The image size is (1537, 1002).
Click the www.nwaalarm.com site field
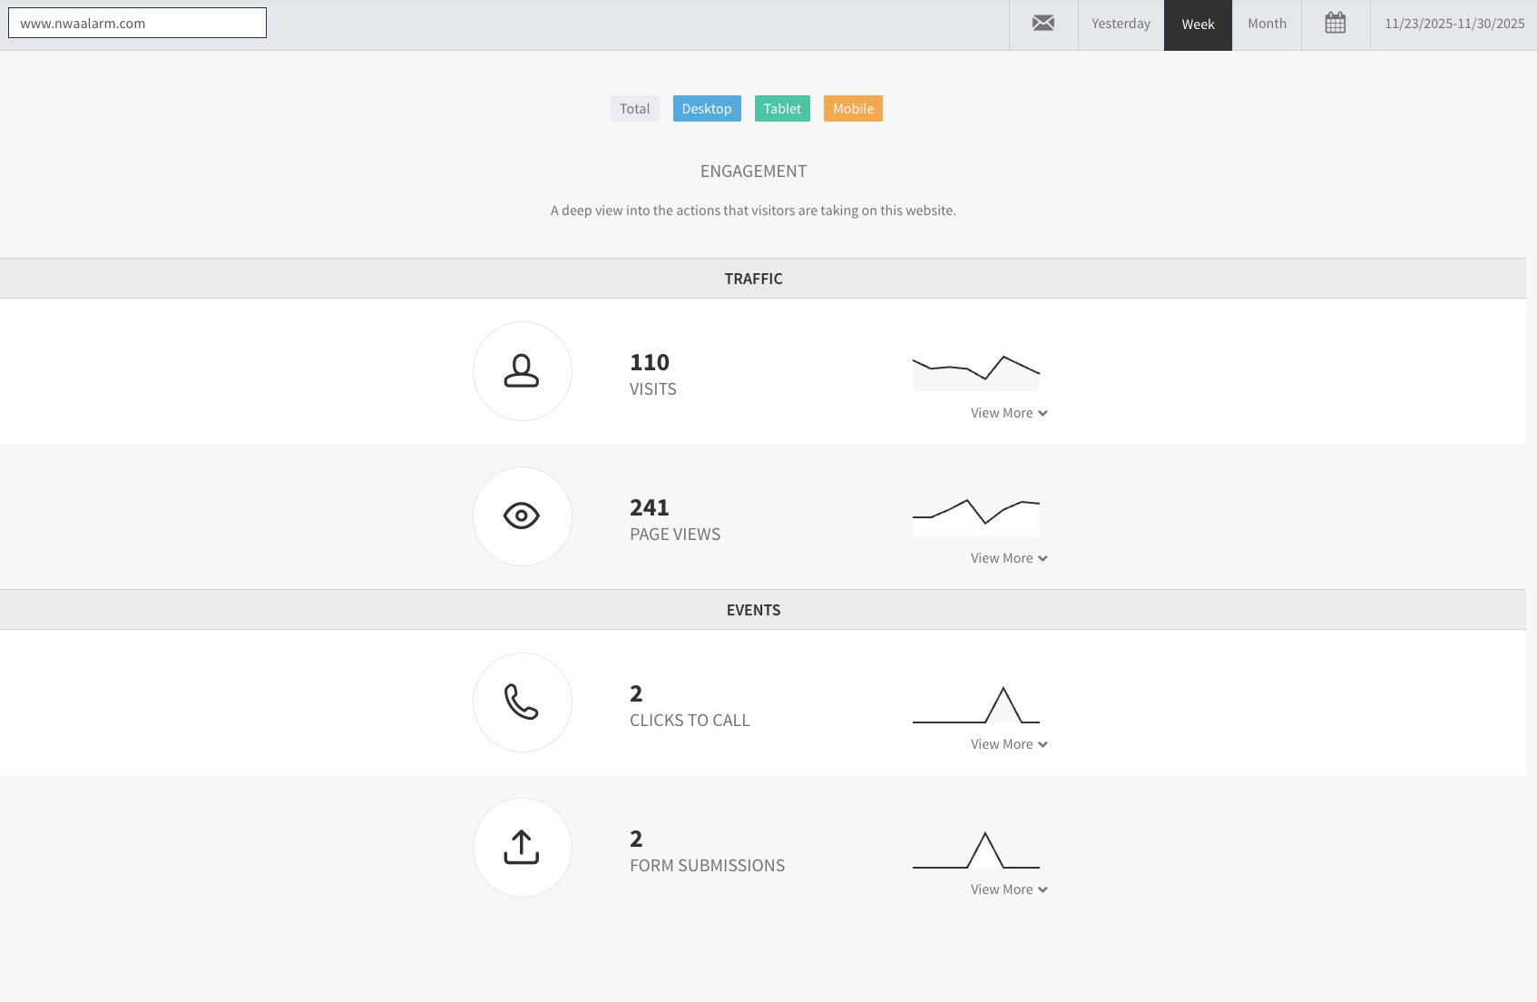pos(137,23)
